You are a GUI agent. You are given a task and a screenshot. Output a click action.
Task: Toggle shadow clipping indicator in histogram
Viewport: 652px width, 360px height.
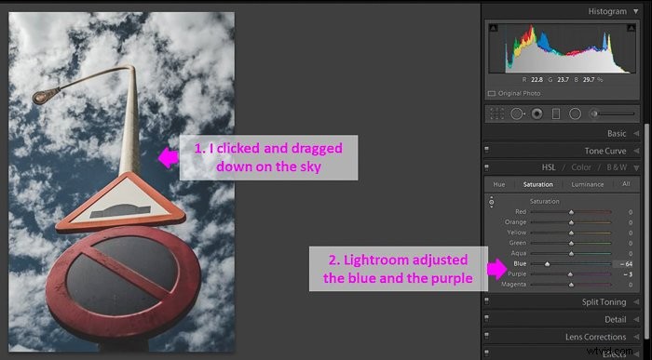(493, 28)
